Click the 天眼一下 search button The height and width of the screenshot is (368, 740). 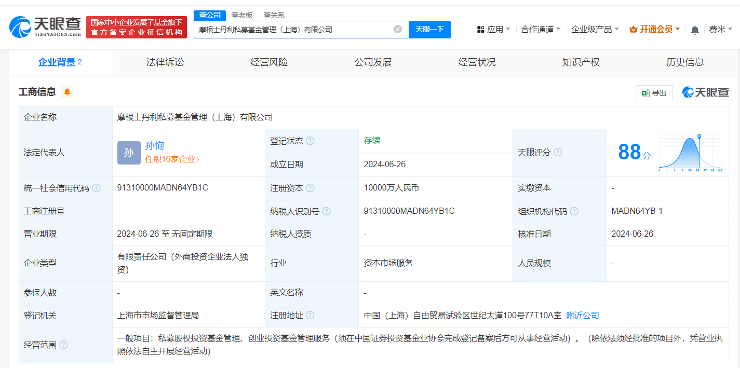(429, 29)
